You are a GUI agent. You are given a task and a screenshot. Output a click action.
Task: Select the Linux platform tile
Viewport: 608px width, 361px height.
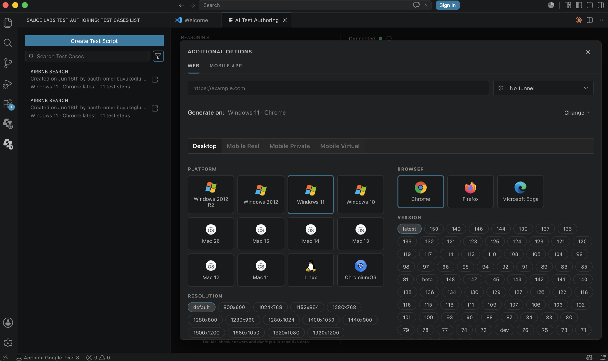coord(311,270)
